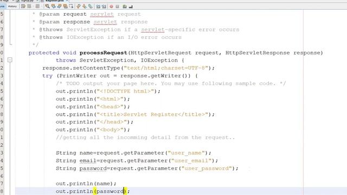The width and height of the screenshot is (347, 195).
Task: Click the Find Selection magnifier icon
Action: 47,6
